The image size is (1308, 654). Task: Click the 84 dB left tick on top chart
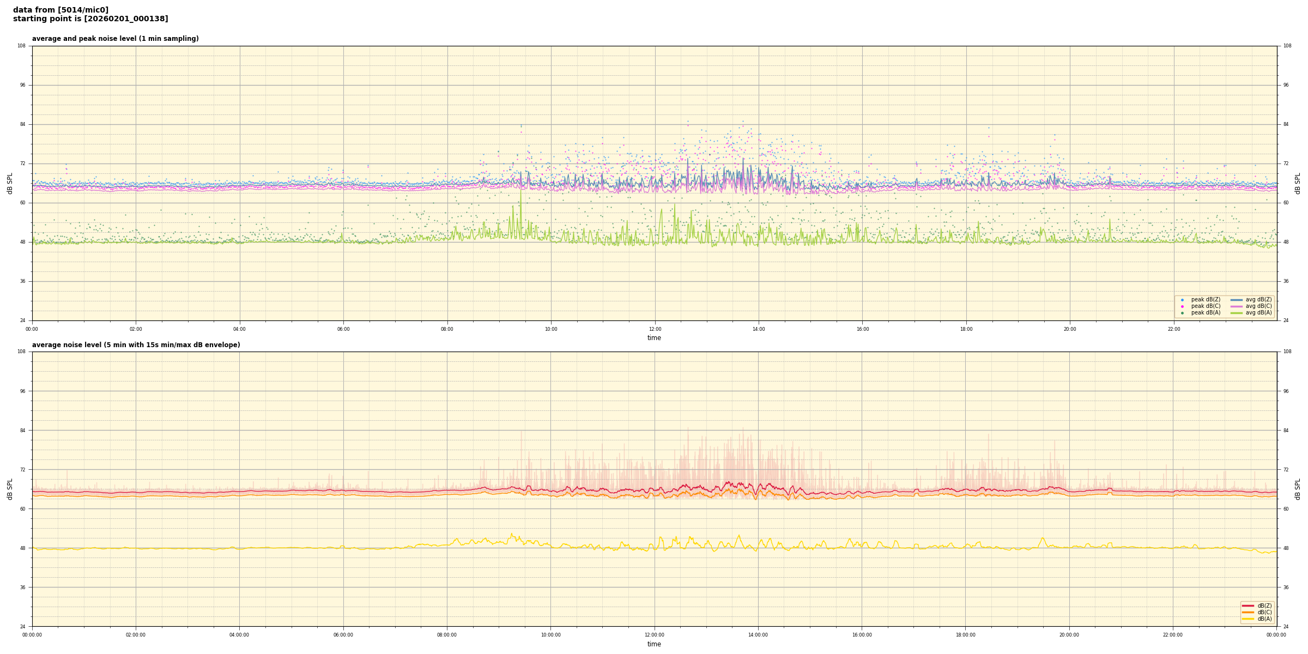(22, 124)
